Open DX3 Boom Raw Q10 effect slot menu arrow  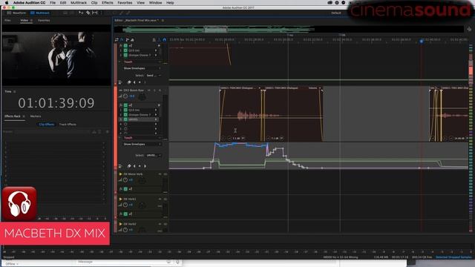[x=156, y=111]
